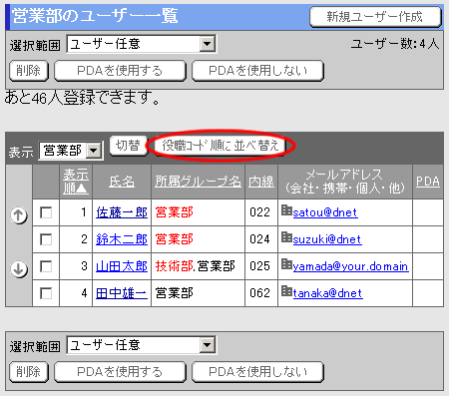Check the box next to 田中雄一
Viewport: 449px width, 396px height.
[46, 293]
